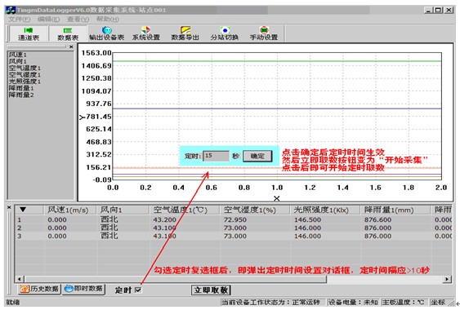The image size is (460, 310).
Task: Switch to 历史数据 history data tab
Action: (x=39, y=289)
